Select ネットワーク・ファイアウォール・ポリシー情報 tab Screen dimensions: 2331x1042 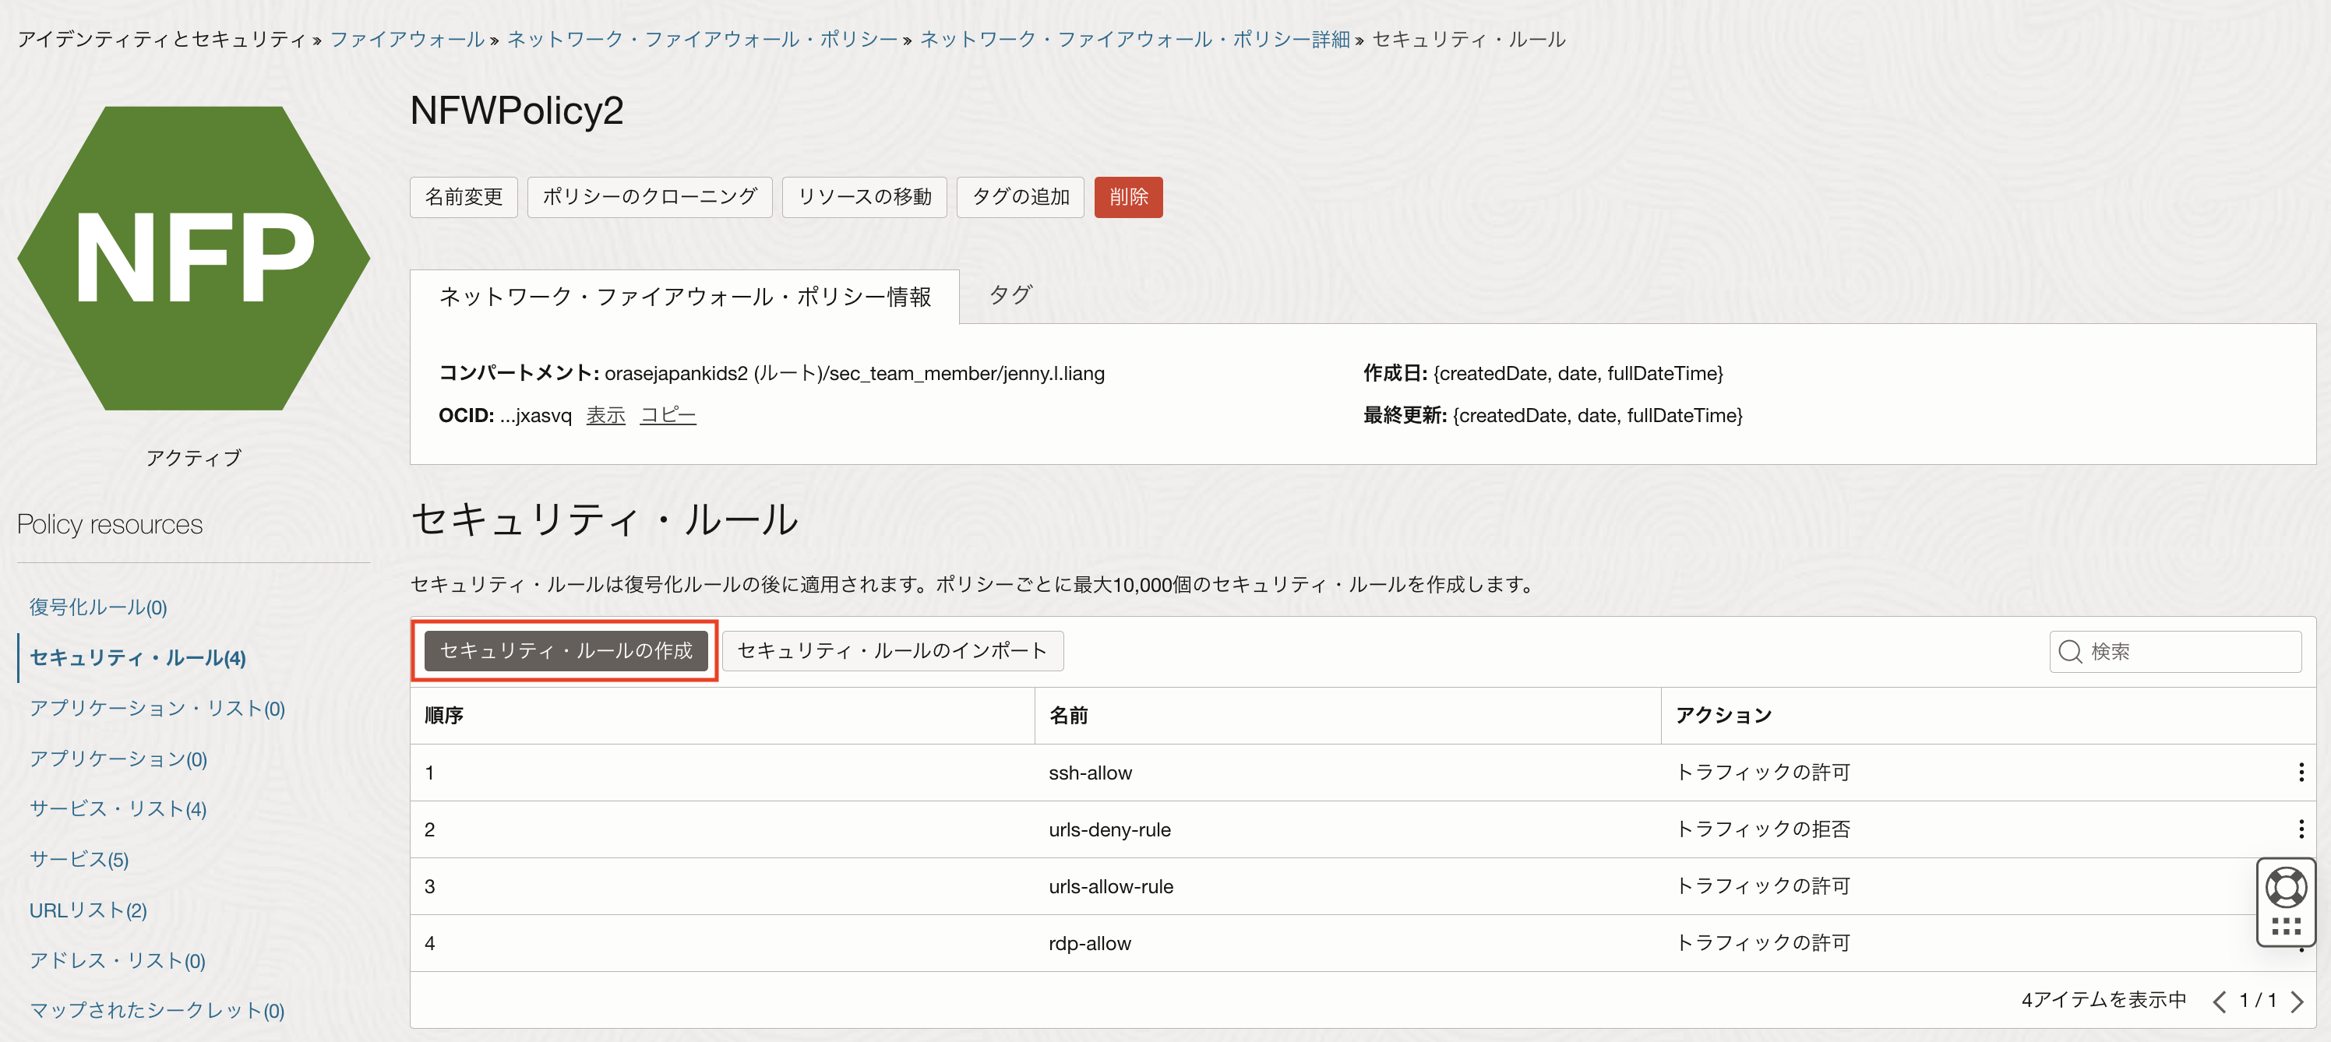[684, 297]
